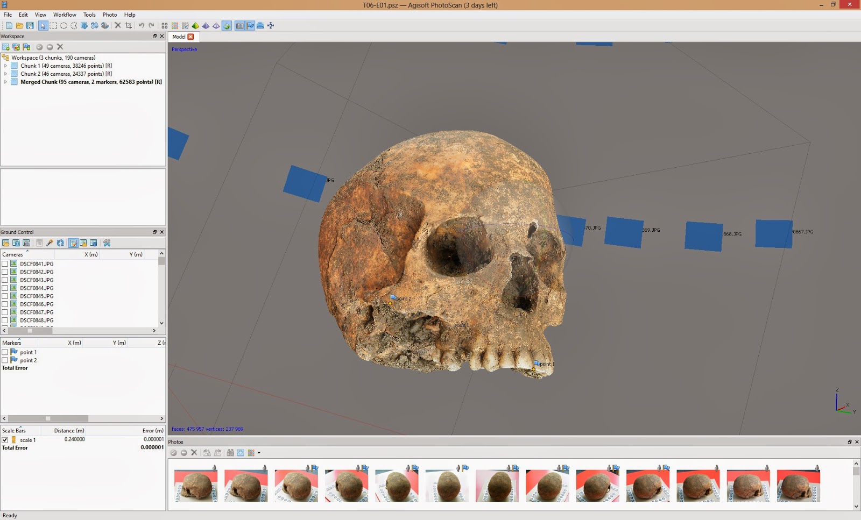Open the Workflow menu
The height and width of the screenshot is (520, 861).
click(65, 15)
